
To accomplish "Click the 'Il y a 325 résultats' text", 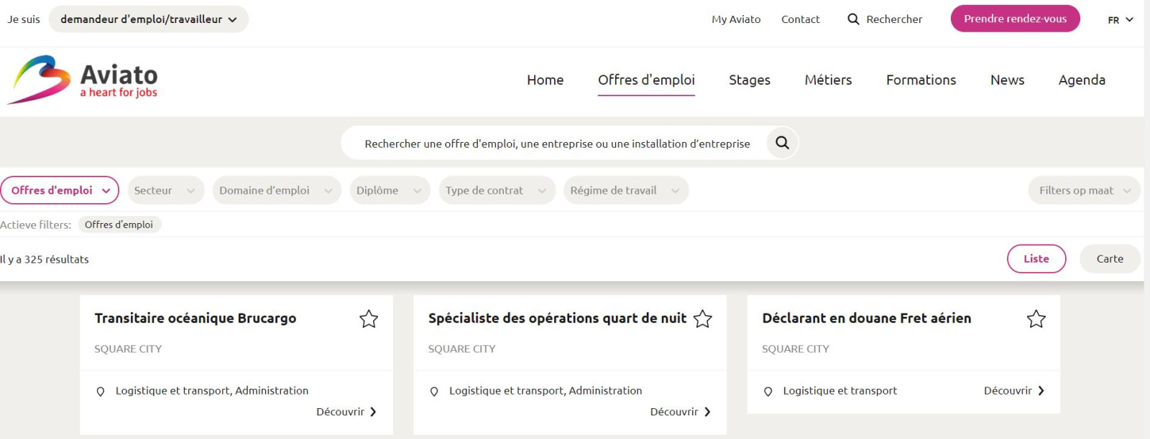I will [45, 260].
